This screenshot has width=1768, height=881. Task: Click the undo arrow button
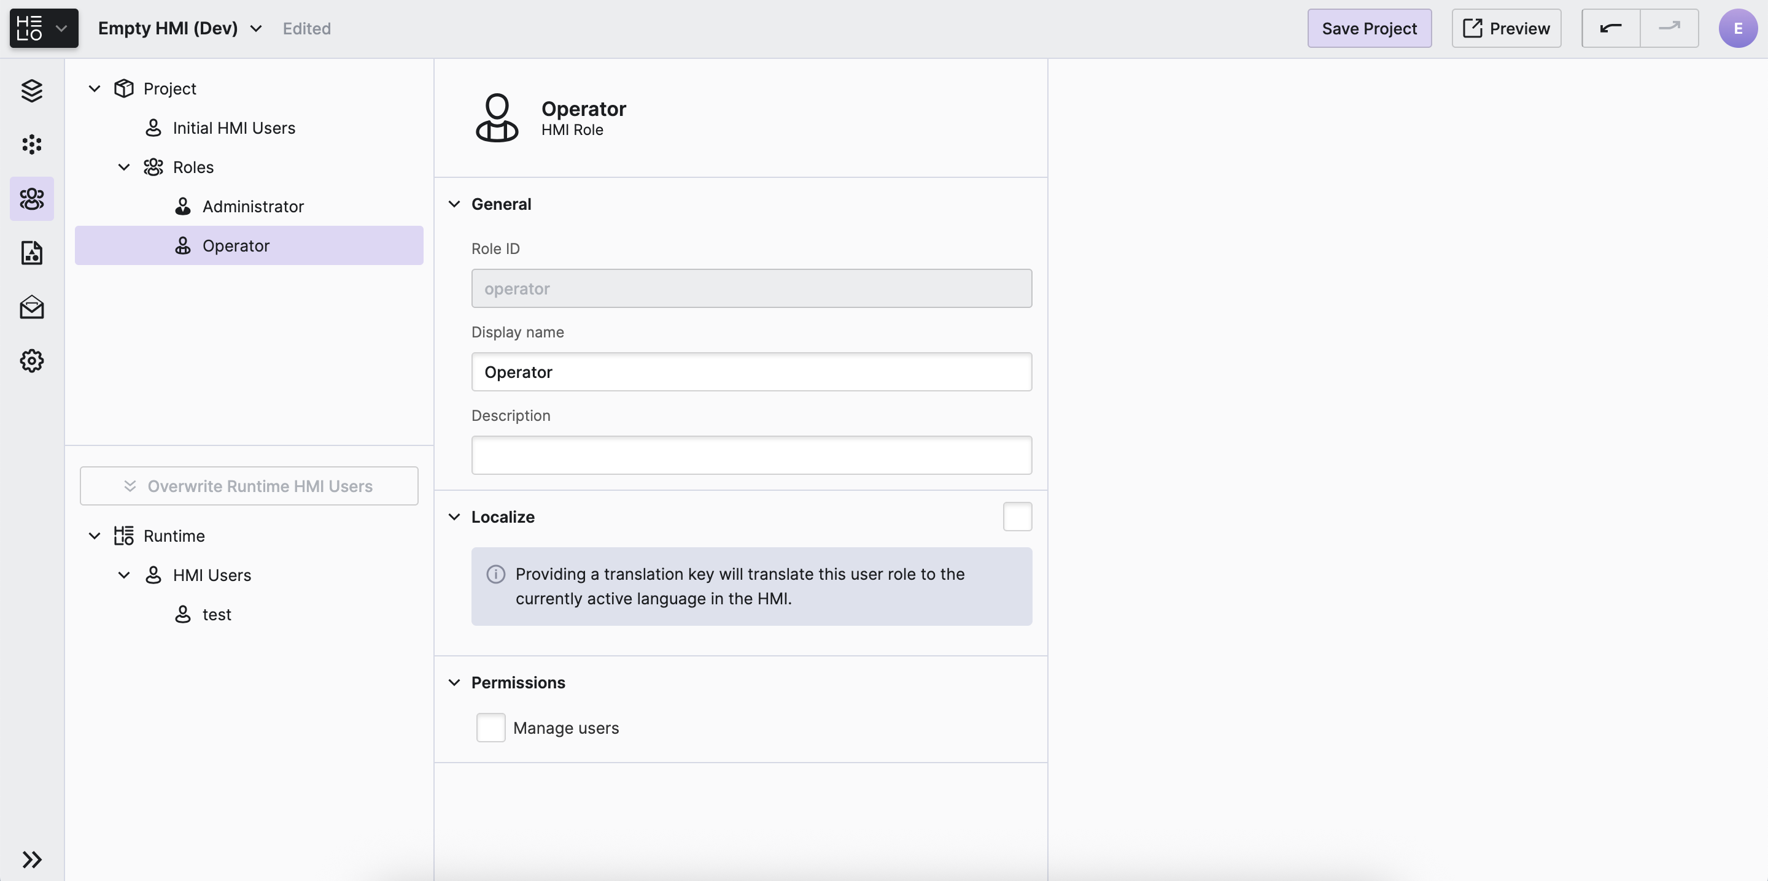click(x=1610, y=28)
